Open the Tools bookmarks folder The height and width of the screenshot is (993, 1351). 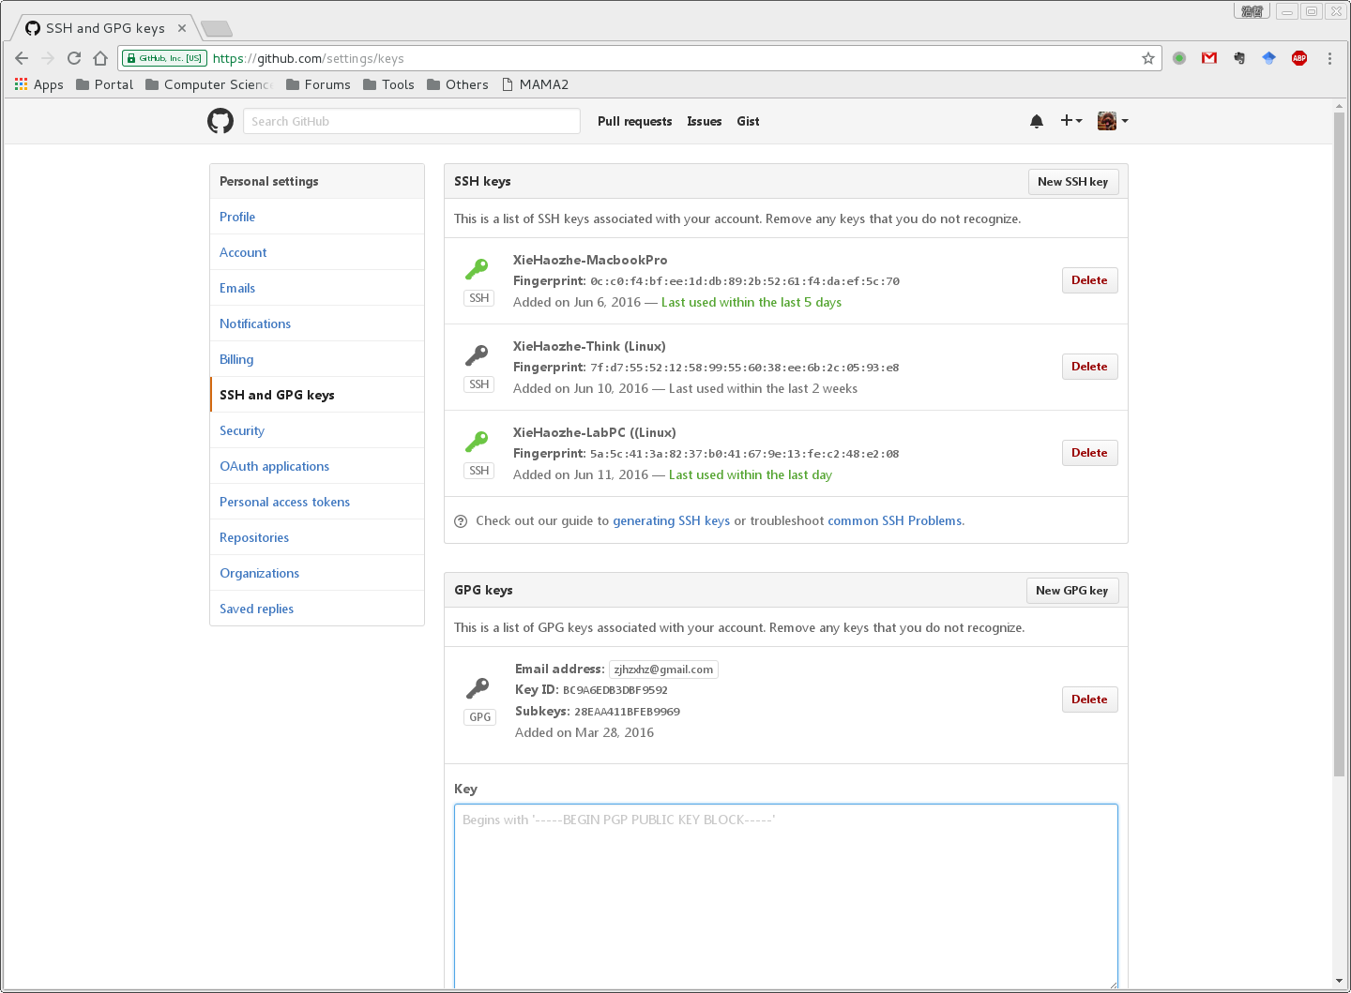pos(388,84)
